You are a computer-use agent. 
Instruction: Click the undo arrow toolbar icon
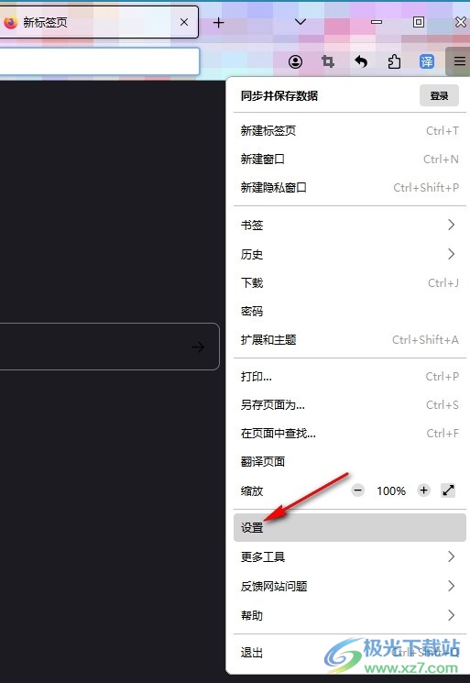(x=361, y=61)
